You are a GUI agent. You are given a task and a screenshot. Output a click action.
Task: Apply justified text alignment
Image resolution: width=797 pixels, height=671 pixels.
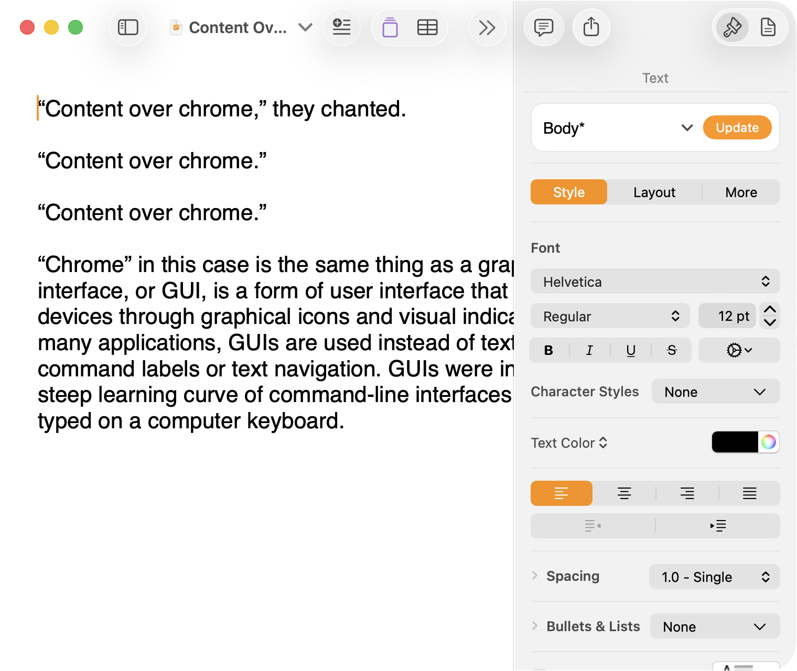(749, 493)
